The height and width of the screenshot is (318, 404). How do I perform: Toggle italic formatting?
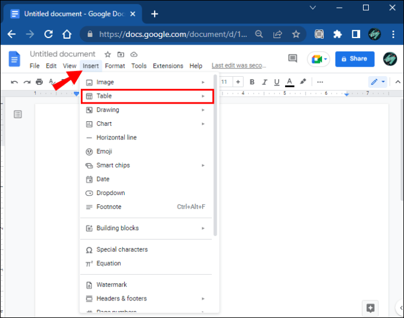tap(264, 82)
